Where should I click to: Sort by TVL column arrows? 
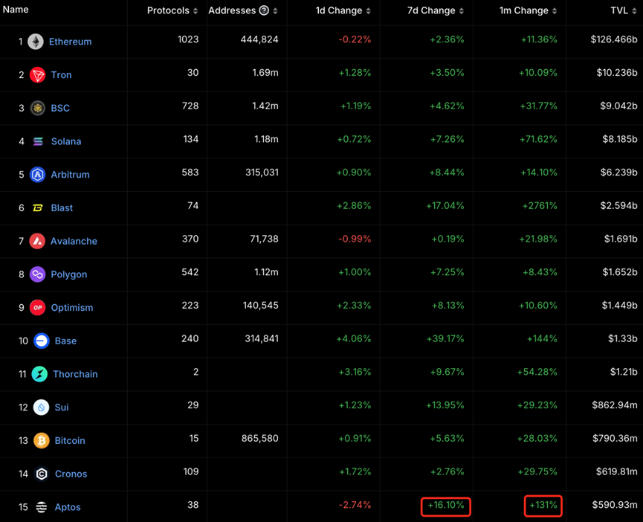pos(634,11)
